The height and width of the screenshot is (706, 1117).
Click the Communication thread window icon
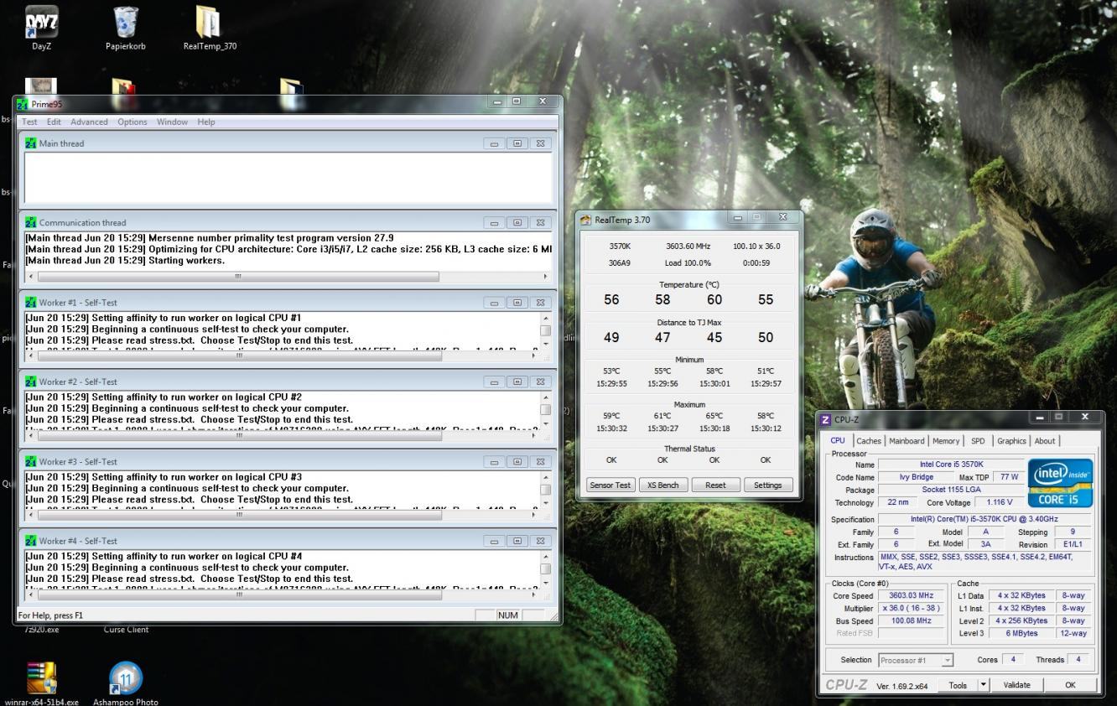tap(31, 223)
